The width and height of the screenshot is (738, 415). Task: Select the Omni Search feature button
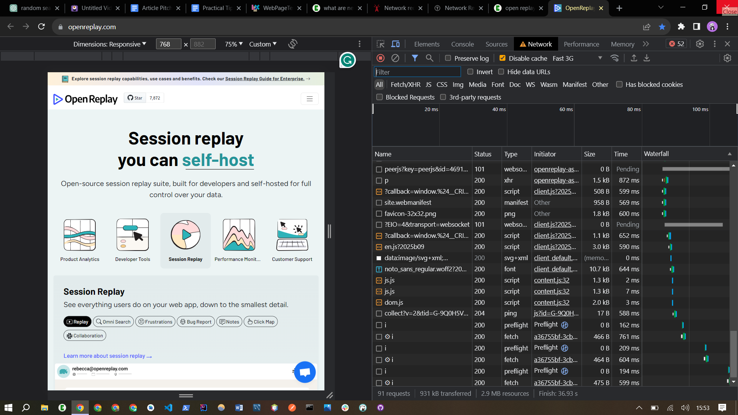113,322
